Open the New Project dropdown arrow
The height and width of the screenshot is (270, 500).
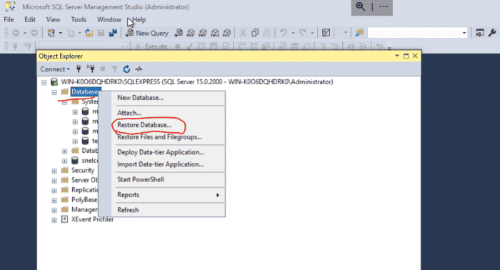pos(61,33)
